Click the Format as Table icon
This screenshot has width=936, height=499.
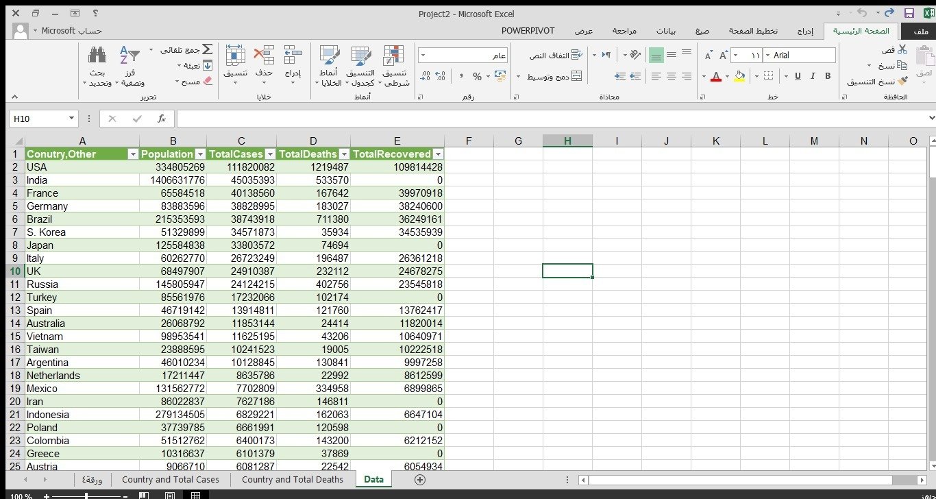coord(362,56)
